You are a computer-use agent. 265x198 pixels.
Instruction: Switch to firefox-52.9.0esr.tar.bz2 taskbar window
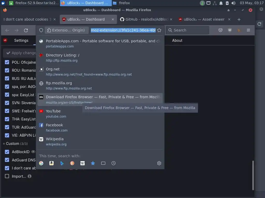point(34,3)
